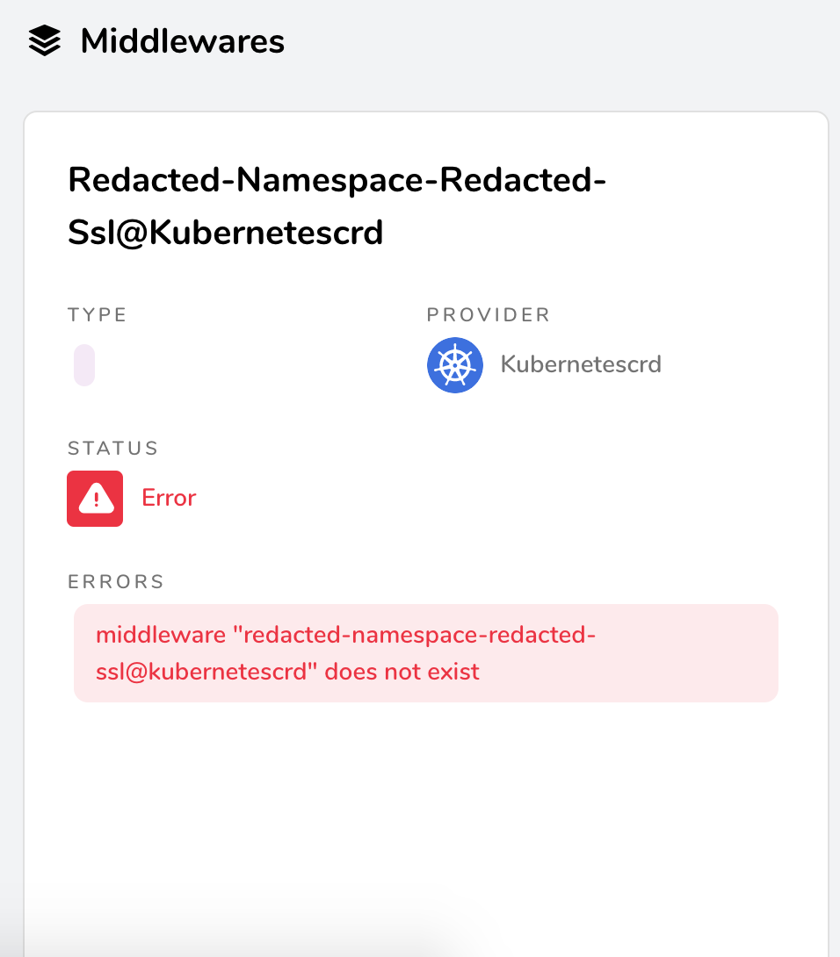Screen dimensions: 840x957
Task: Click the Redacted-Namespace-Redacted-Ssl@Kubernetescrd heading
Action: (337, 206)
